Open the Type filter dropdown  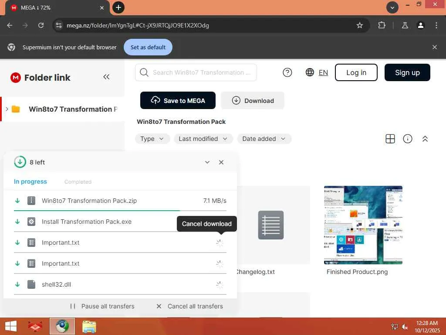[x=152, y=139]
